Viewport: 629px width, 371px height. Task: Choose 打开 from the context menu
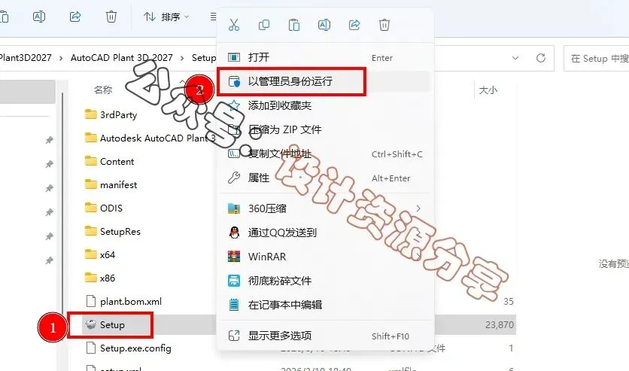(x=325, y=57)
